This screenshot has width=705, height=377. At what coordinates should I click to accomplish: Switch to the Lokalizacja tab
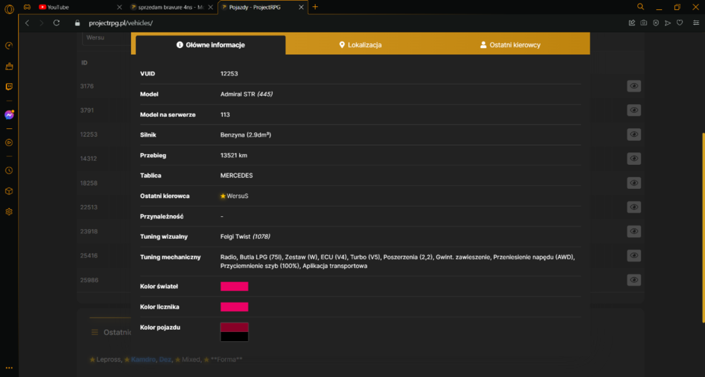[x=360, y=45]
